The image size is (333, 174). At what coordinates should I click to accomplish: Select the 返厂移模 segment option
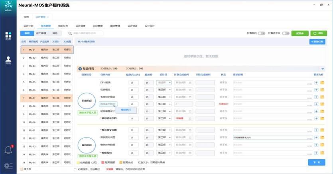point(41,34)
